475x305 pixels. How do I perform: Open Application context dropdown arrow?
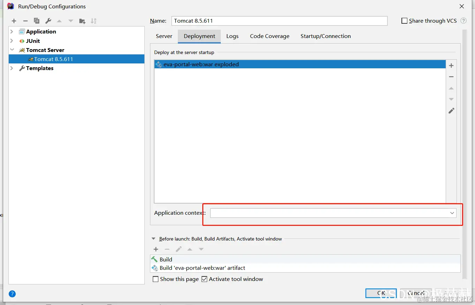tap(452, 213)
